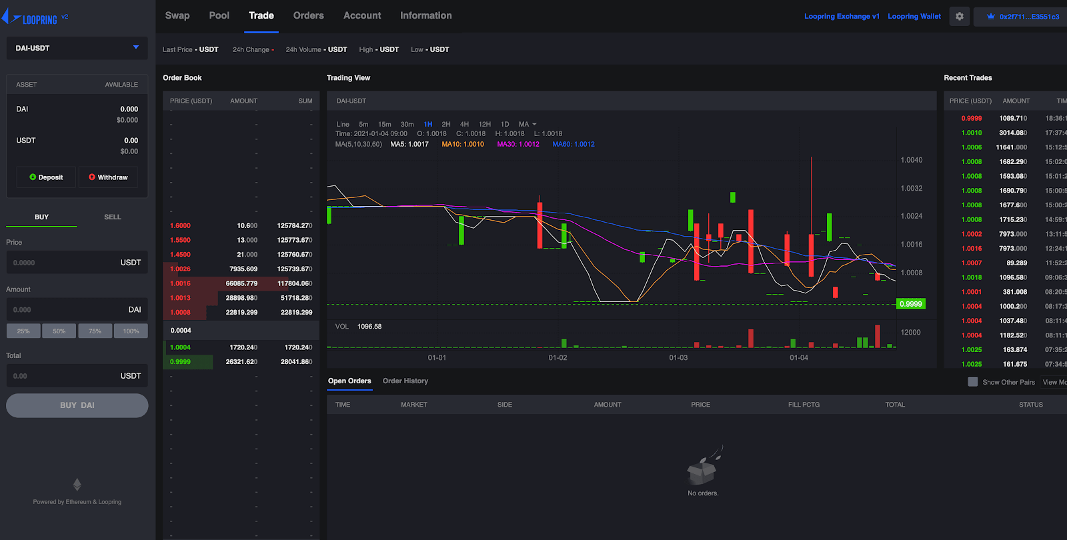Select the Trade navigation item
Viewport: 1067px width, 540px height.
click(261, 15)
